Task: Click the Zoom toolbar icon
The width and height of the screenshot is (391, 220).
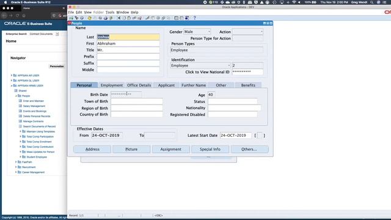Action: [x=152, y=18]
